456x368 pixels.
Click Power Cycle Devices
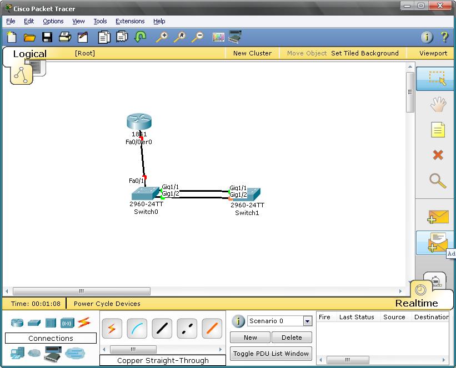pos(107,304)
